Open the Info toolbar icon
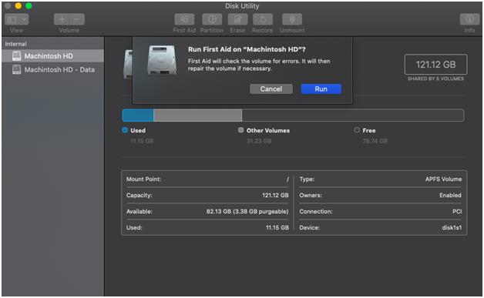This screenshot has width=484, height=298. [469, 19]
